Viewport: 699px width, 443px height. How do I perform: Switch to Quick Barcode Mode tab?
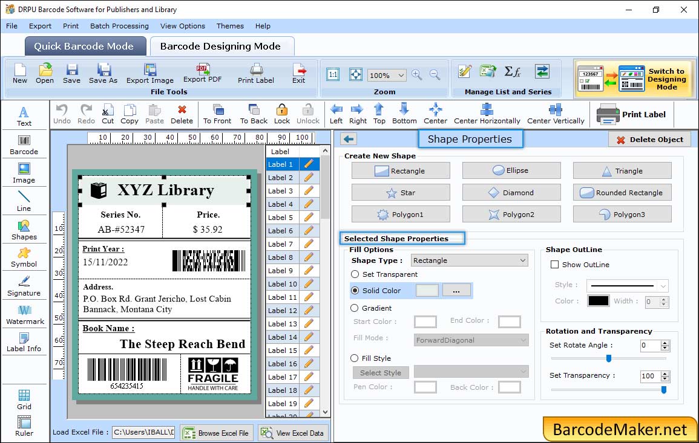click(x=85, y=47)
